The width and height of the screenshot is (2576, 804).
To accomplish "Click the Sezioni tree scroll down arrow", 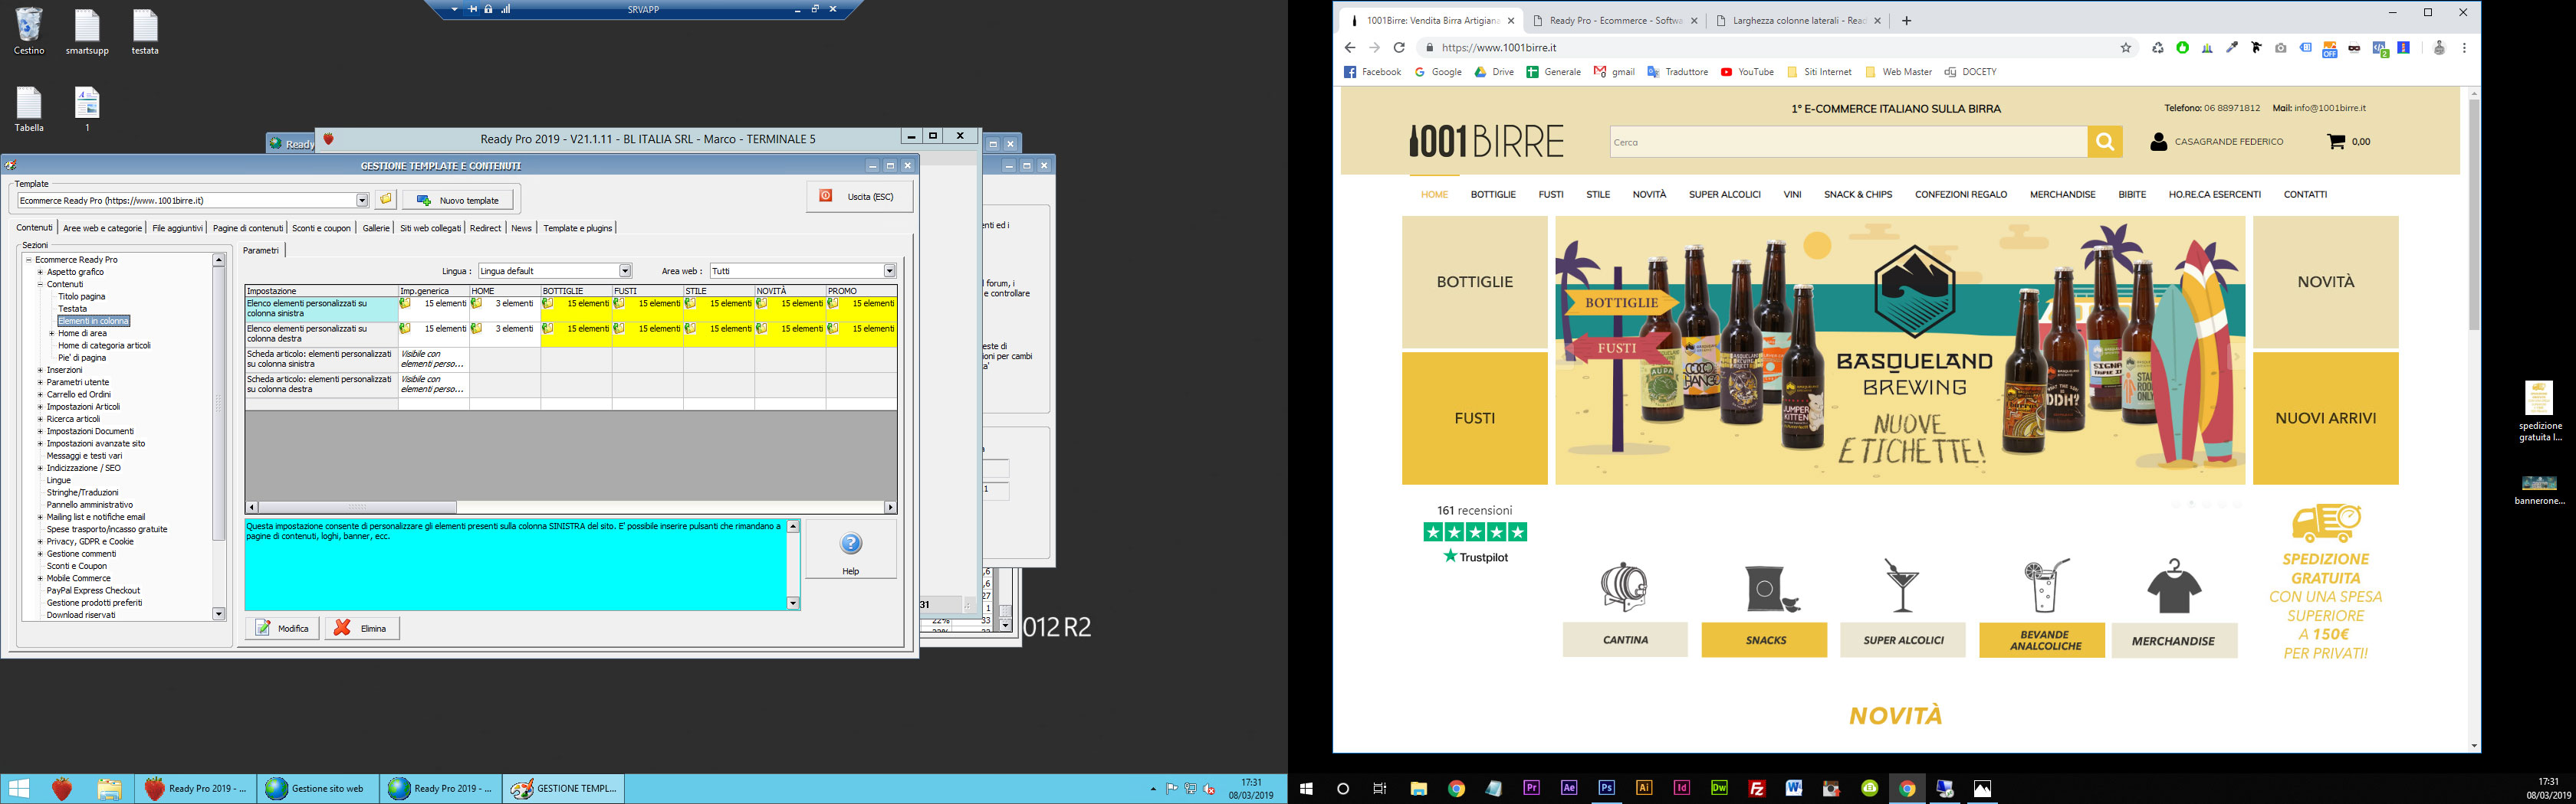I will [x=219, y=614].
